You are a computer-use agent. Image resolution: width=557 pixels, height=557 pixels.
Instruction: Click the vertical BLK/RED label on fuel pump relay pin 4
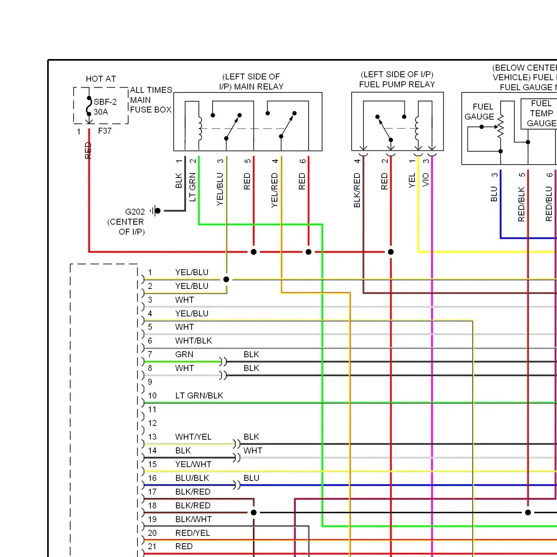[x=357, y=190]
